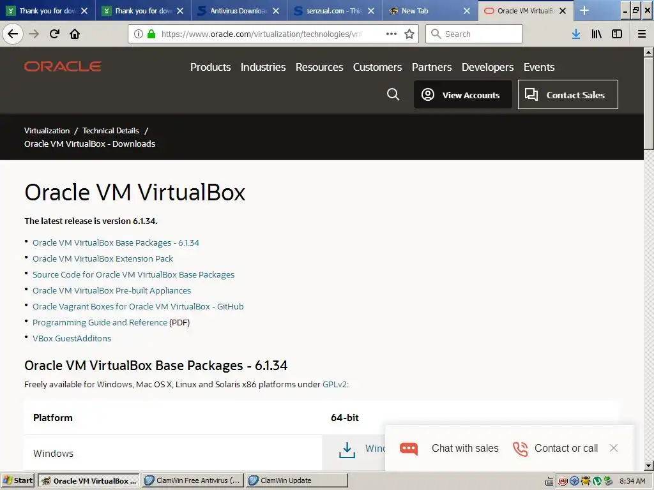Click the blue round tray icon
654x490 pixels.
point(574,481)
